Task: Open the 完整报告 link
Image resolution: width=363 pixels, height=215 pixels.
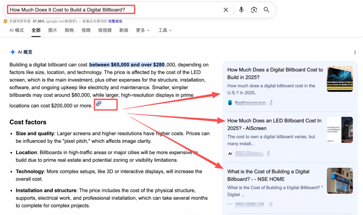Action: click(115, 21)
